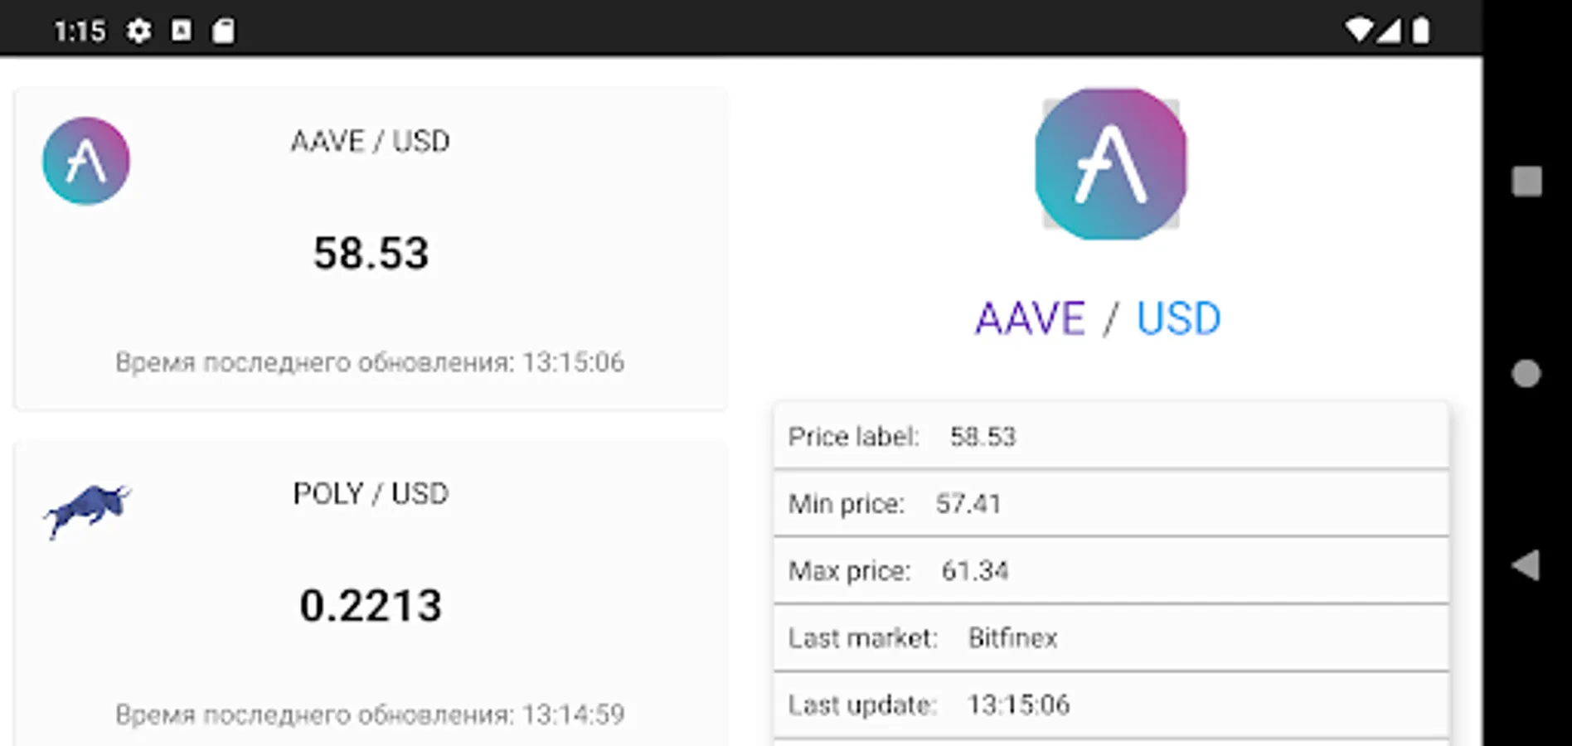Tap the SD card status bar icon

[x=223, y=31]
